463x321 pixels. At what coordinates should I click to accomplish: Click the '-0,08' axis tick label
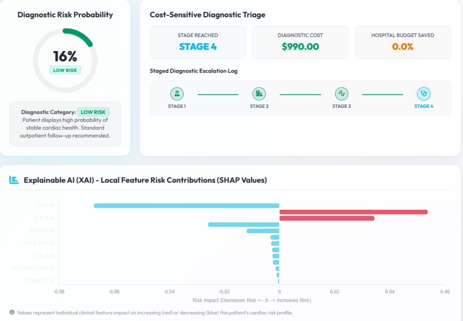(59, 292)
